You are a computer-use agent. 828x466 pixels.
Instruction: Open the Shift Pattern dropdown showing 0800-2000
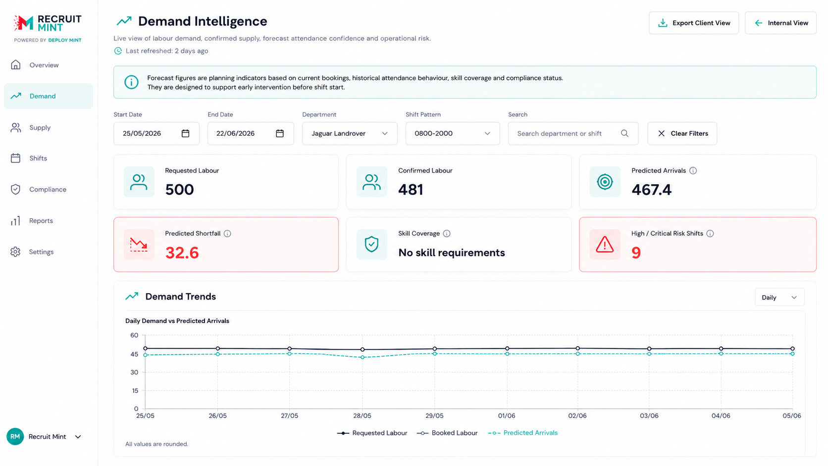(x=453, y=133)
